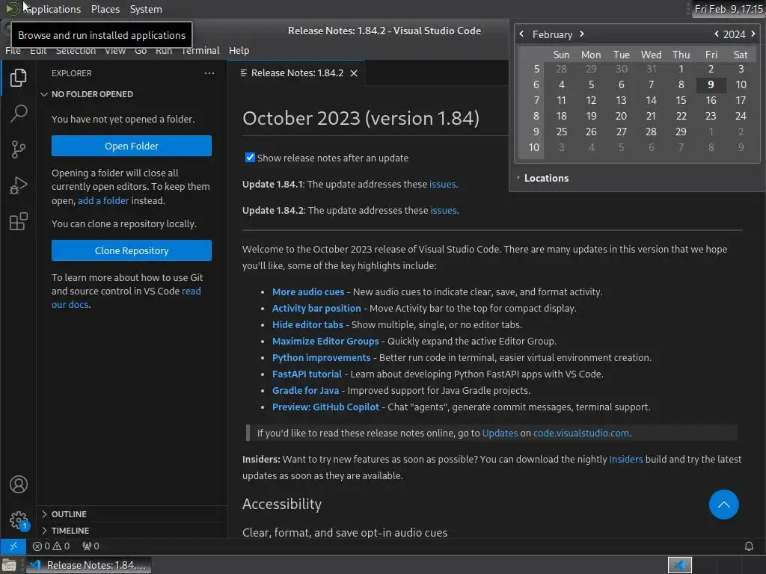Click the Clone Repository button

point(132,250)
